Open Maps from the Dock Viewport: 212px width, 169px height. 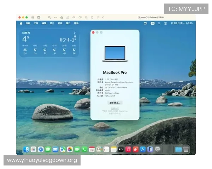(63, 149)
